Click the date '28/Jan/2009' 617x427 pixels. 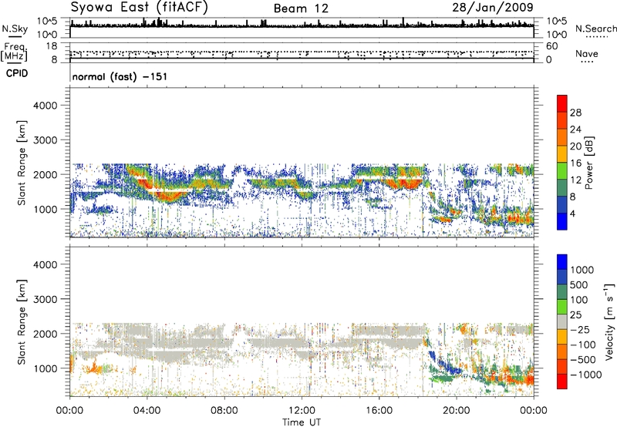(x=493, y=7)
